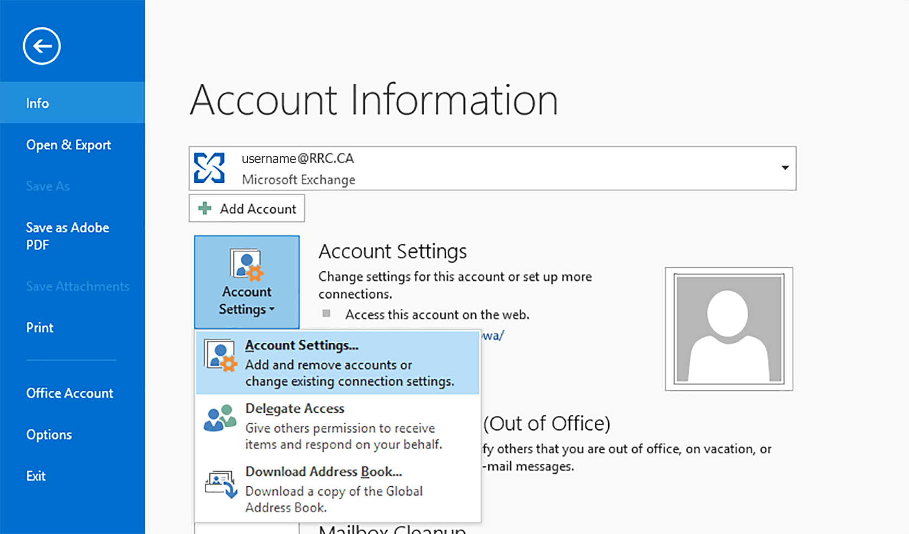The image size is (909, 534).
Task: Click the Account Settings menu entry icon
Action: [x=219, y=354]
